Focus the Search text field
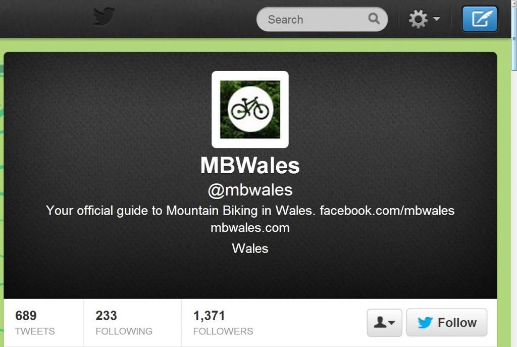This screenshot has width=517, height=347. click(x=317, y=20)
